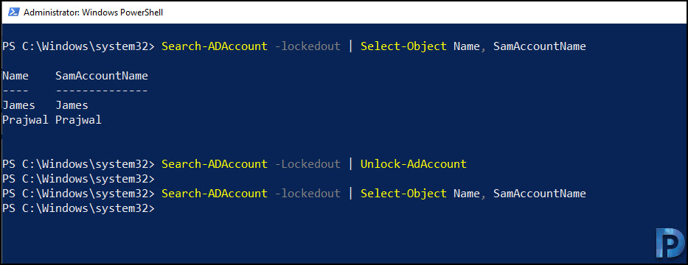Viewport: 688px width, 265px height.
Task: Click the last Select-Object cmdlet
Action: 403,194
